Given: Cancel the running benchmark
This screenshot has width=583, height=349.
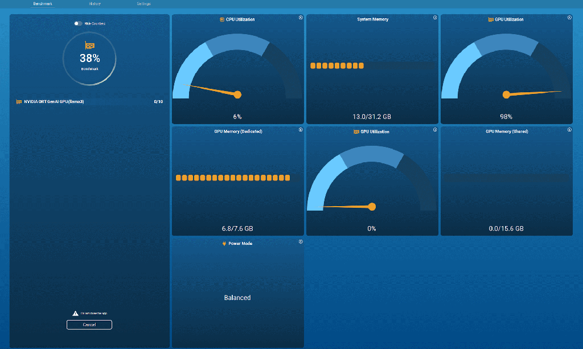Looking at the screenshot, I should [89, 325].
